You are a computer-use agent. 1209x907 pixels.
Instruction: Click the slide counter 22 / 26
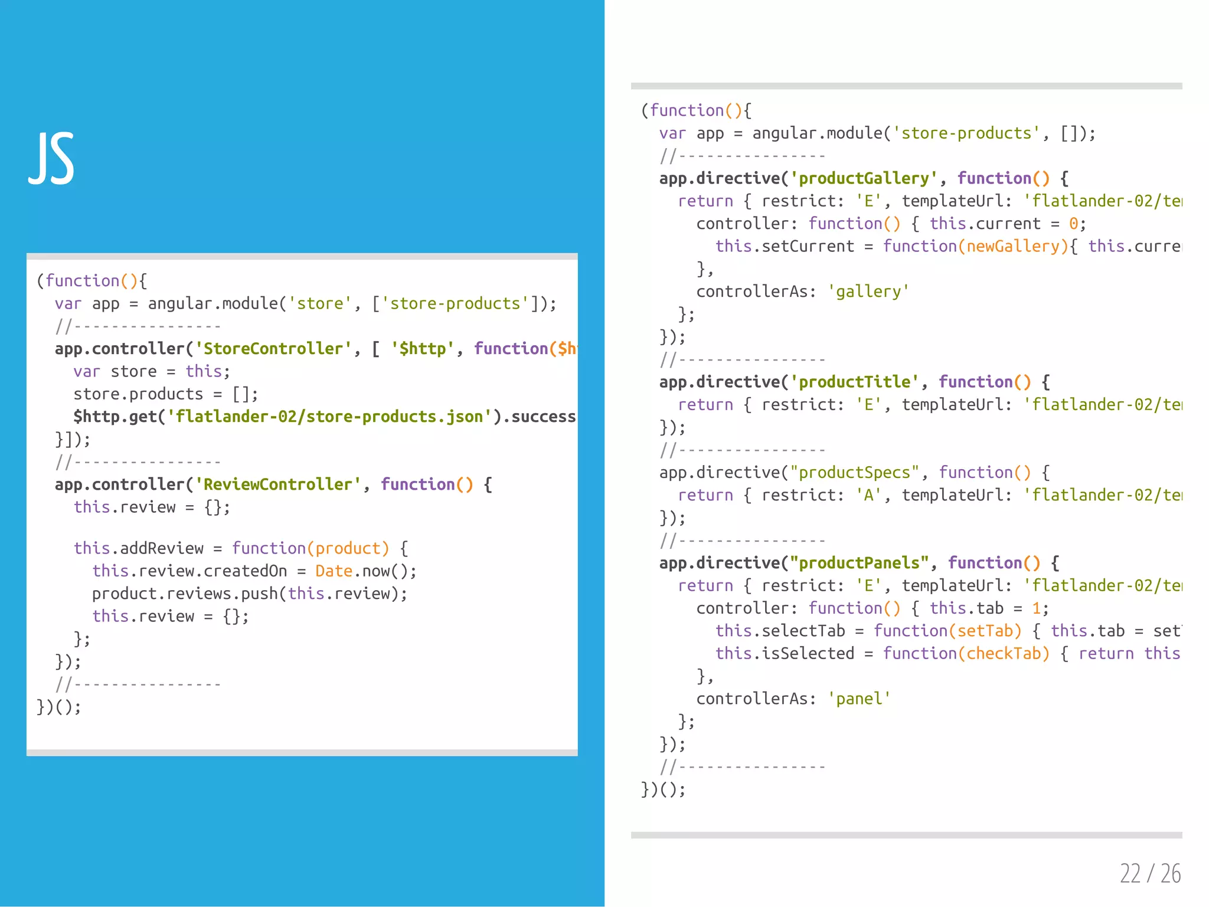pos(1150,873)
